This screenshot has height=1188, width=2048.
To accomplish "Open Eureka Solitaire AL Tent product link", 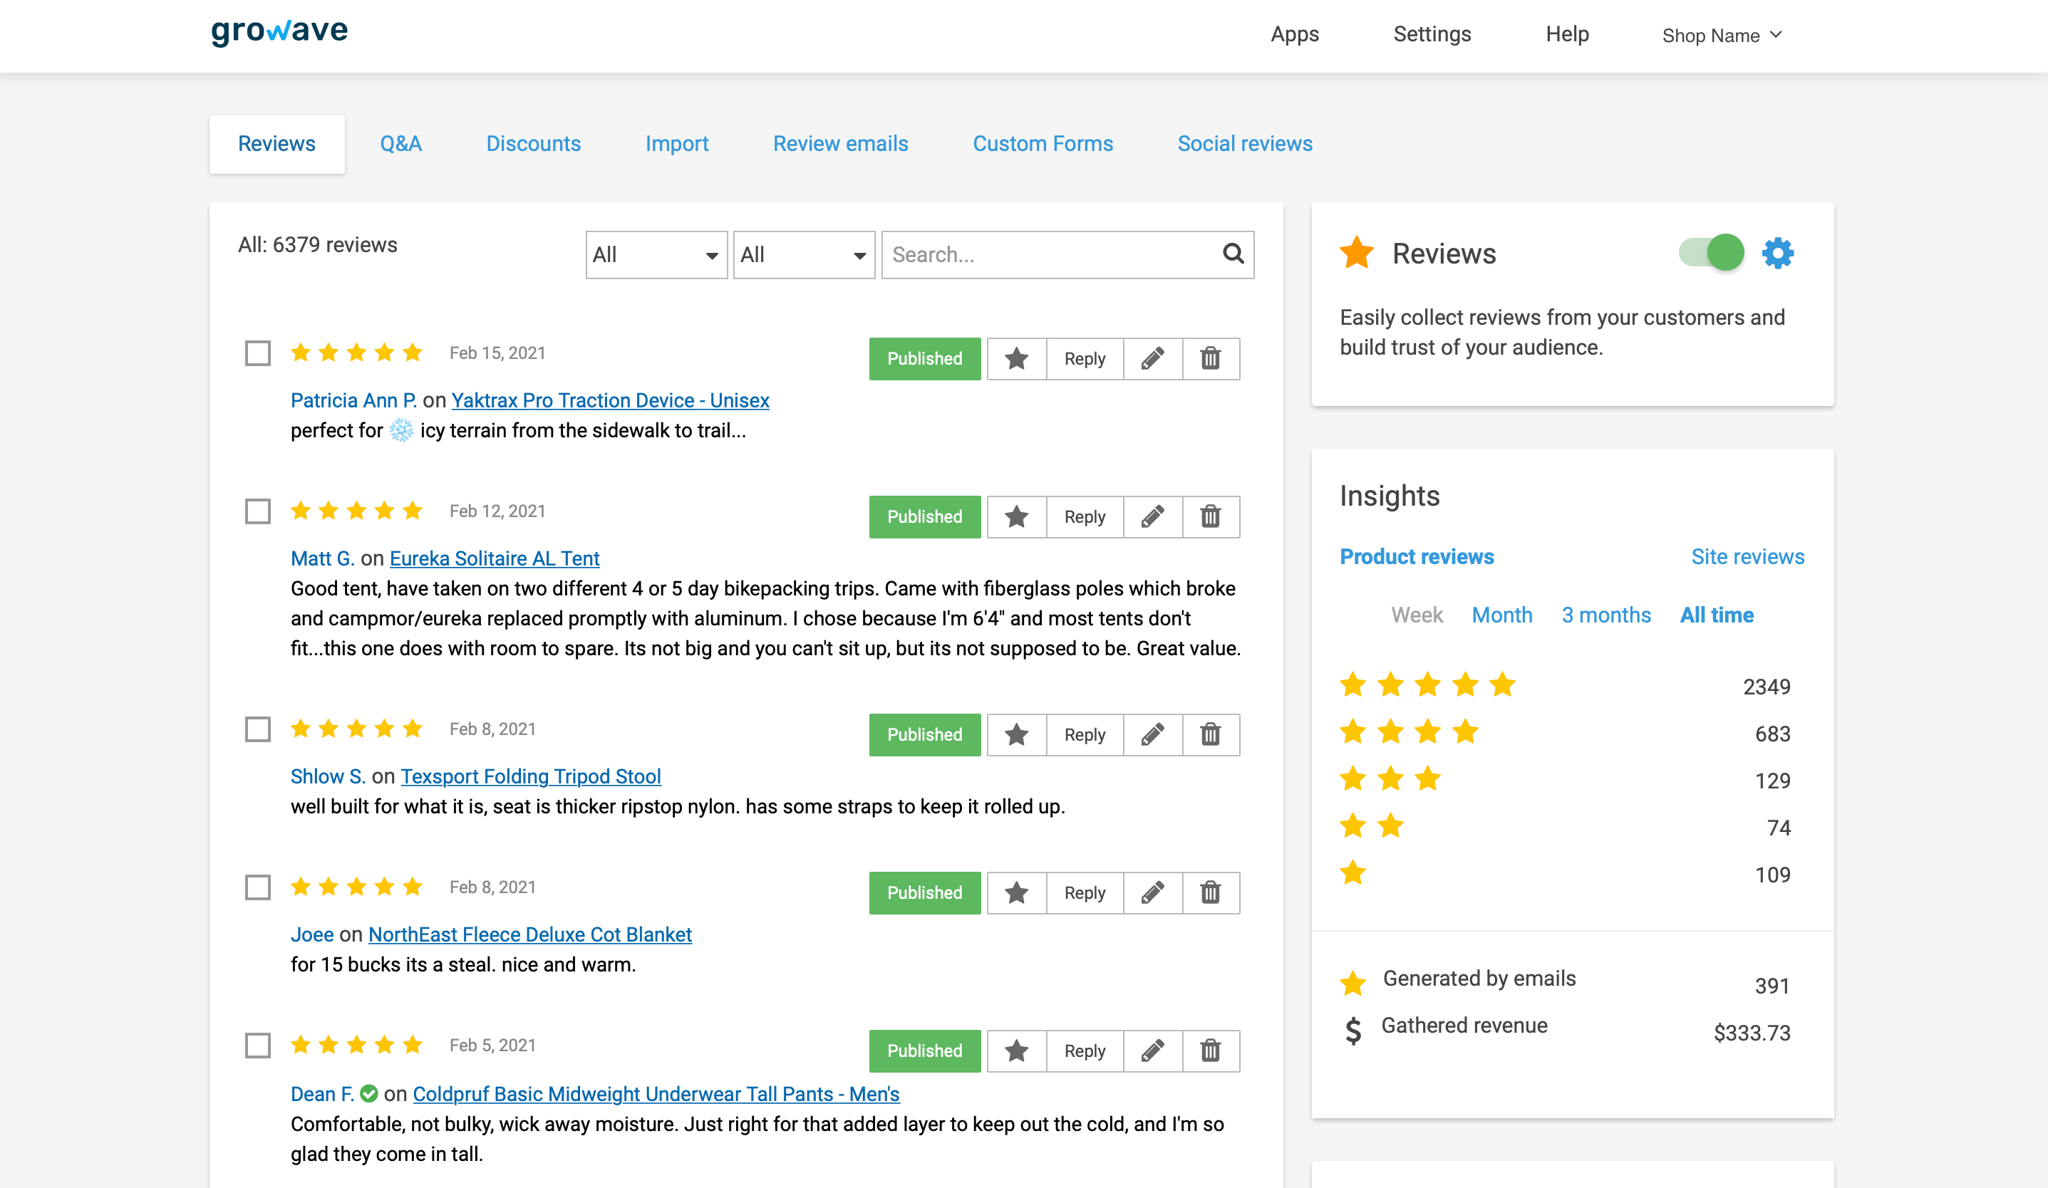I will (x=494, y=558).
